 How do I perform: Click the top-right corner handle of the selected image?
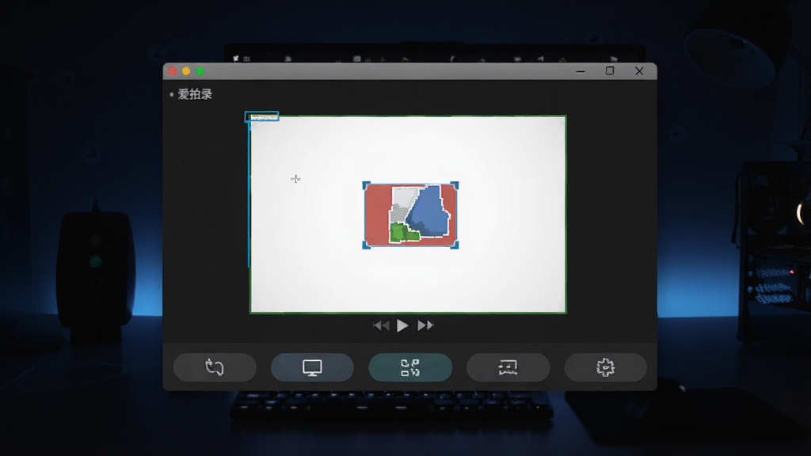coord(455,185)
